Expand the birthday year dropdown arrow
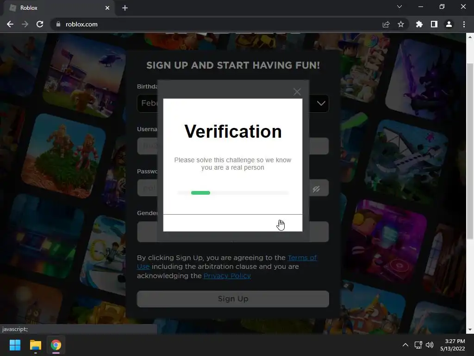This screenshot has height=356, width=474. (321, 103)
